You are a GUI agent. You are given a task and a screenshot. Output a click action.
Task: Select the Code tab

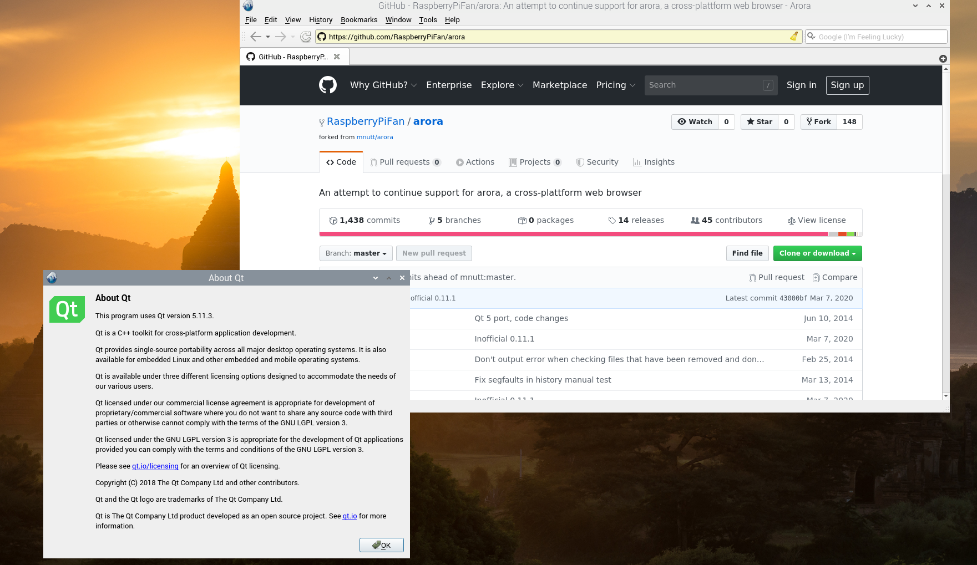click(341, 162)
